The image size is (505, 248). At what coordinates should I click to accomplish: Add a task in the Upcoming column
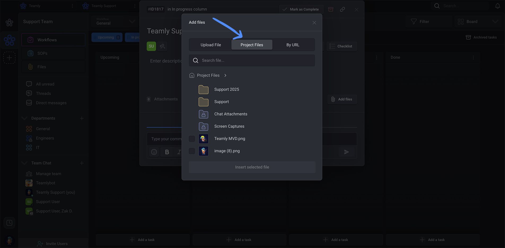pyautogui.click(x=143, y=240)
